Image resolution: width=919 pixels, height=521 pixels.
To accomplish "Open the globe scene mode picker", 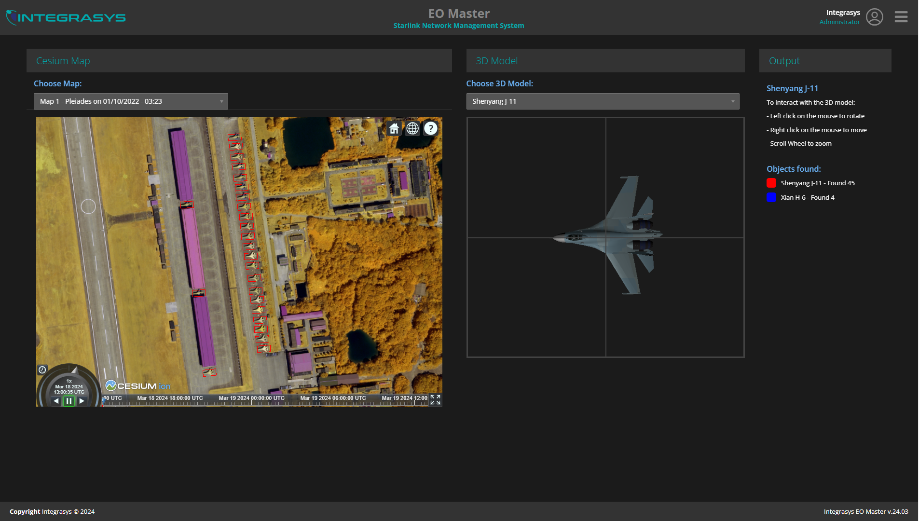I will click(x=412, y=128).
